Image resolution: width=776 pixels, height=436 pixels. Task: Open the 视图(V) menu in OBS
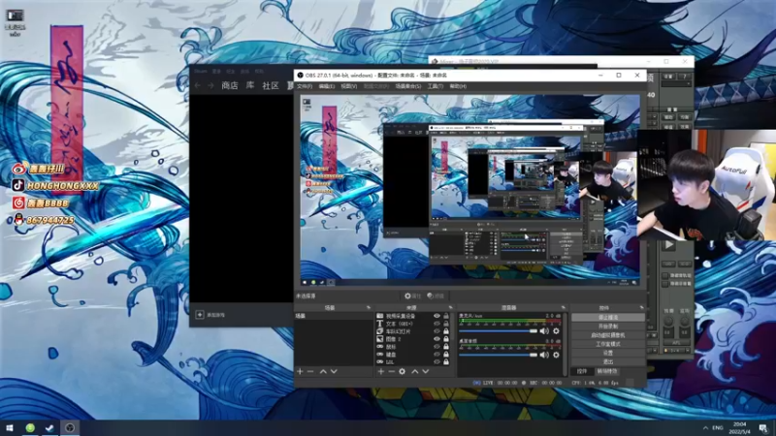(348, 86)
